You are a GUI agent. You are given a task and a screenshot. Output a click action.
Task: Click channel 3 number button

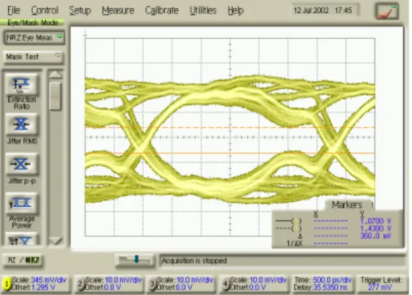point(152,283)
